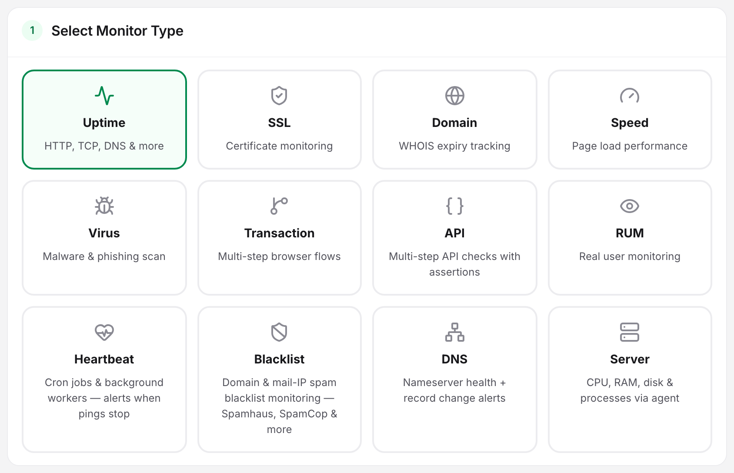
Task: Click 'Domain & mail-IP spam blacklist' description
Action: click(279, 406)
